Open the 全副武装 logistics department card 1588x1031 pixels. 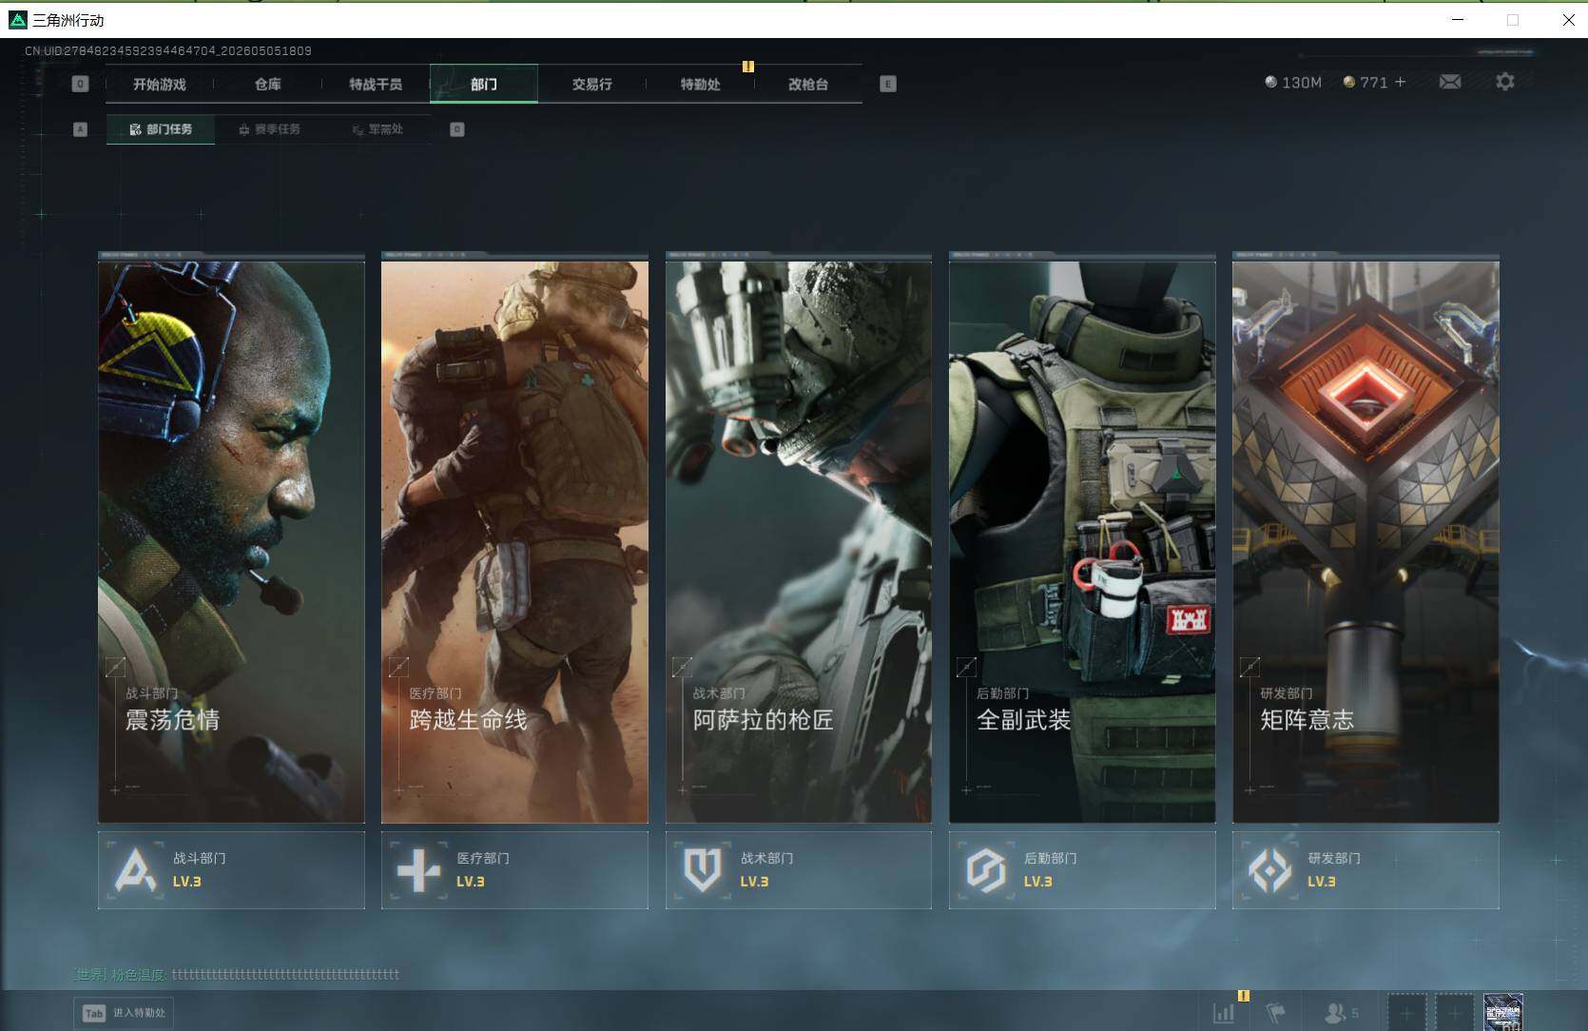1082,540
